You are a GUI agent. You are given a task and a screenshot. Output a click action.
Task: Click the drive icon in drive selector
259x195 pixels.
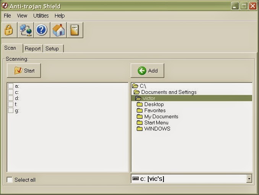click(136, 179)
